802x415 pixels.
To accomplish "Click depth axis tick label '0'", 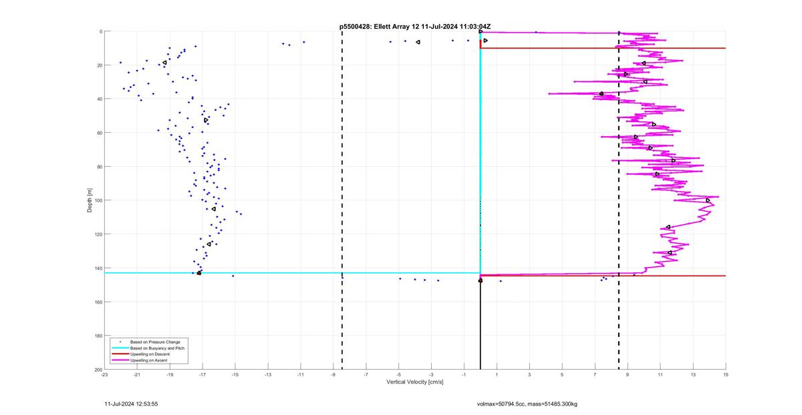I will 100,31.
